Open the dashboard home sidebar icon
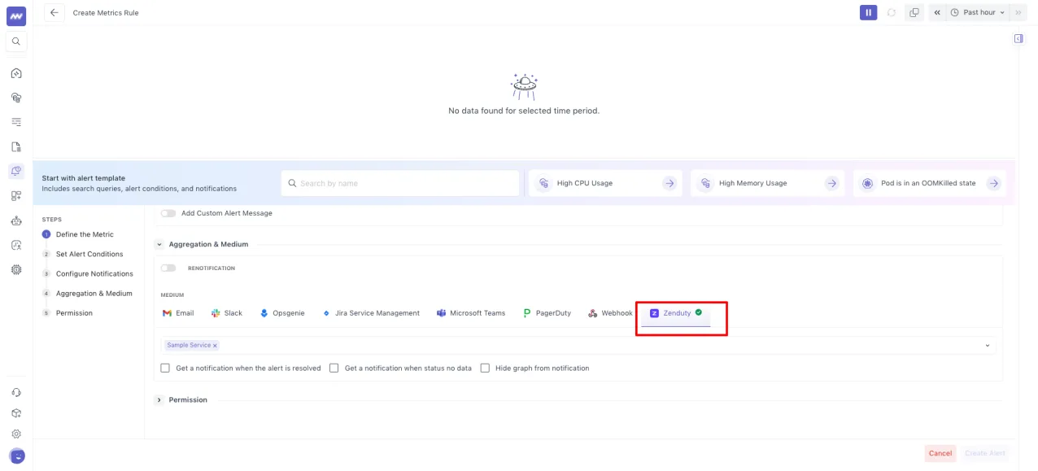The width and height of the screenshot is (1038, 471). 16,73
